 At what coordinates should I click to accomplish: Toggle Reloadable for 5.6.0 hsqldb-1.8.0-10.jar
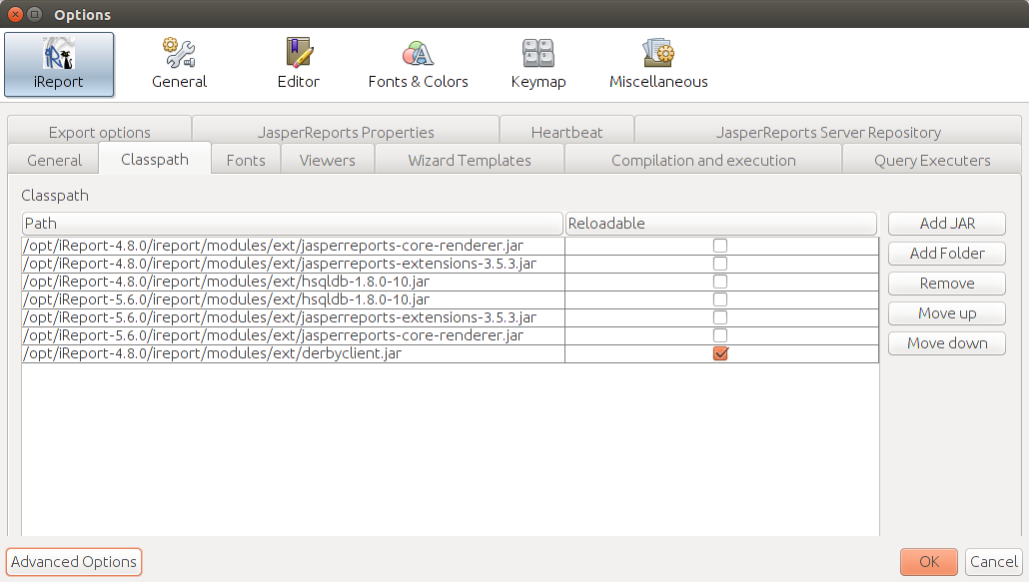(x=720, y=299)
